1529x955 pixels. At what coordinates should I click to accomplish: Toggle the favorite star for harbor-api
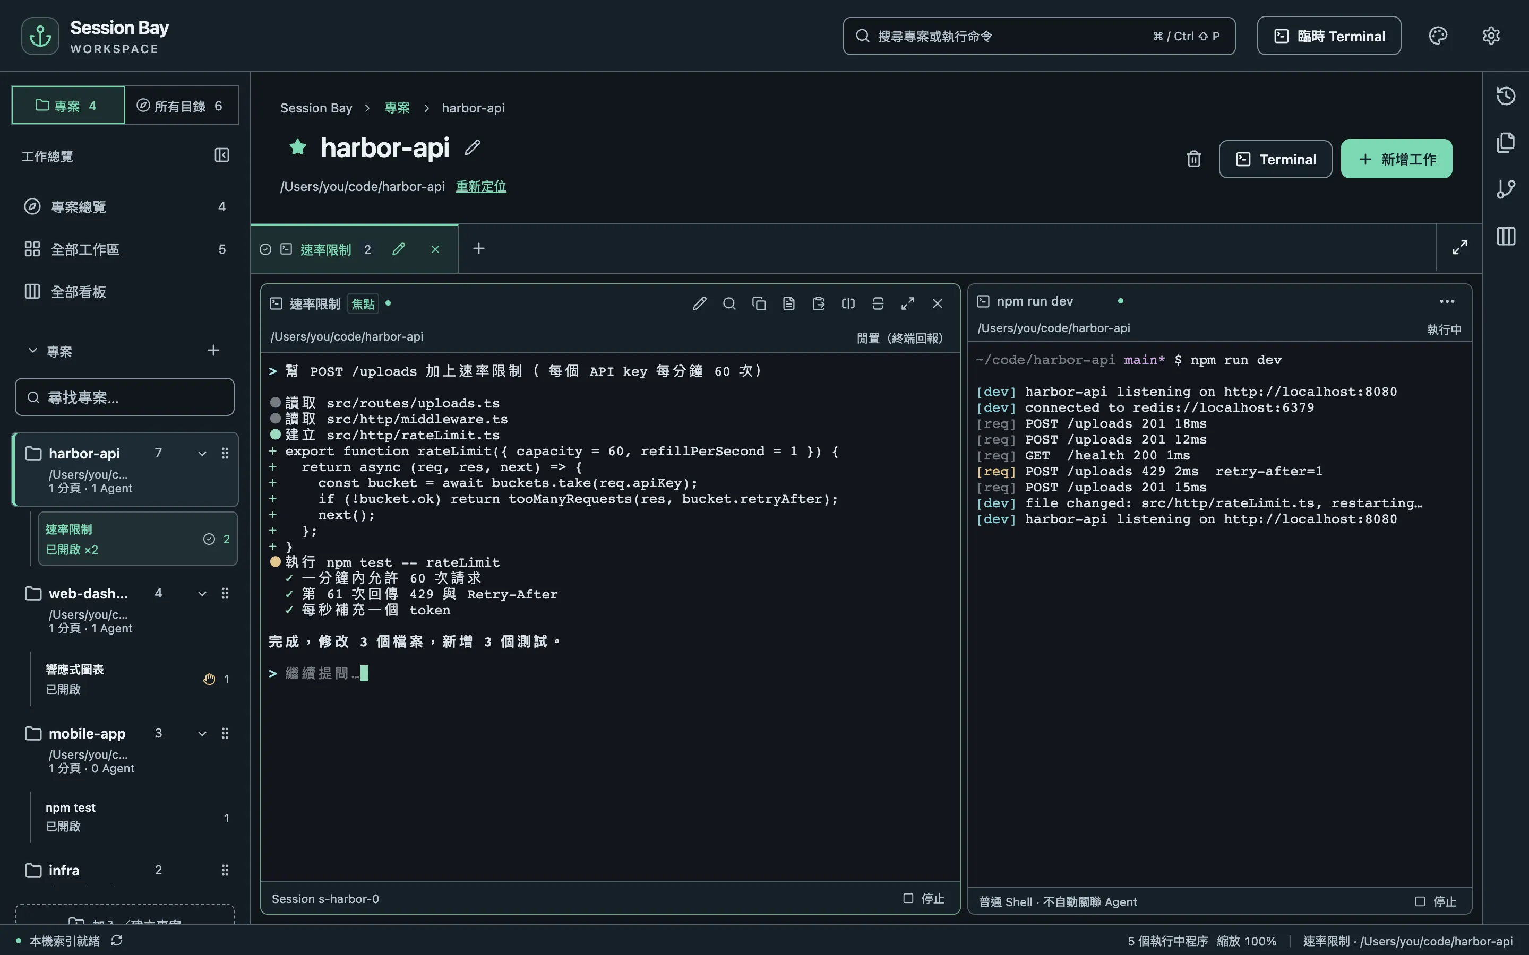298,147
